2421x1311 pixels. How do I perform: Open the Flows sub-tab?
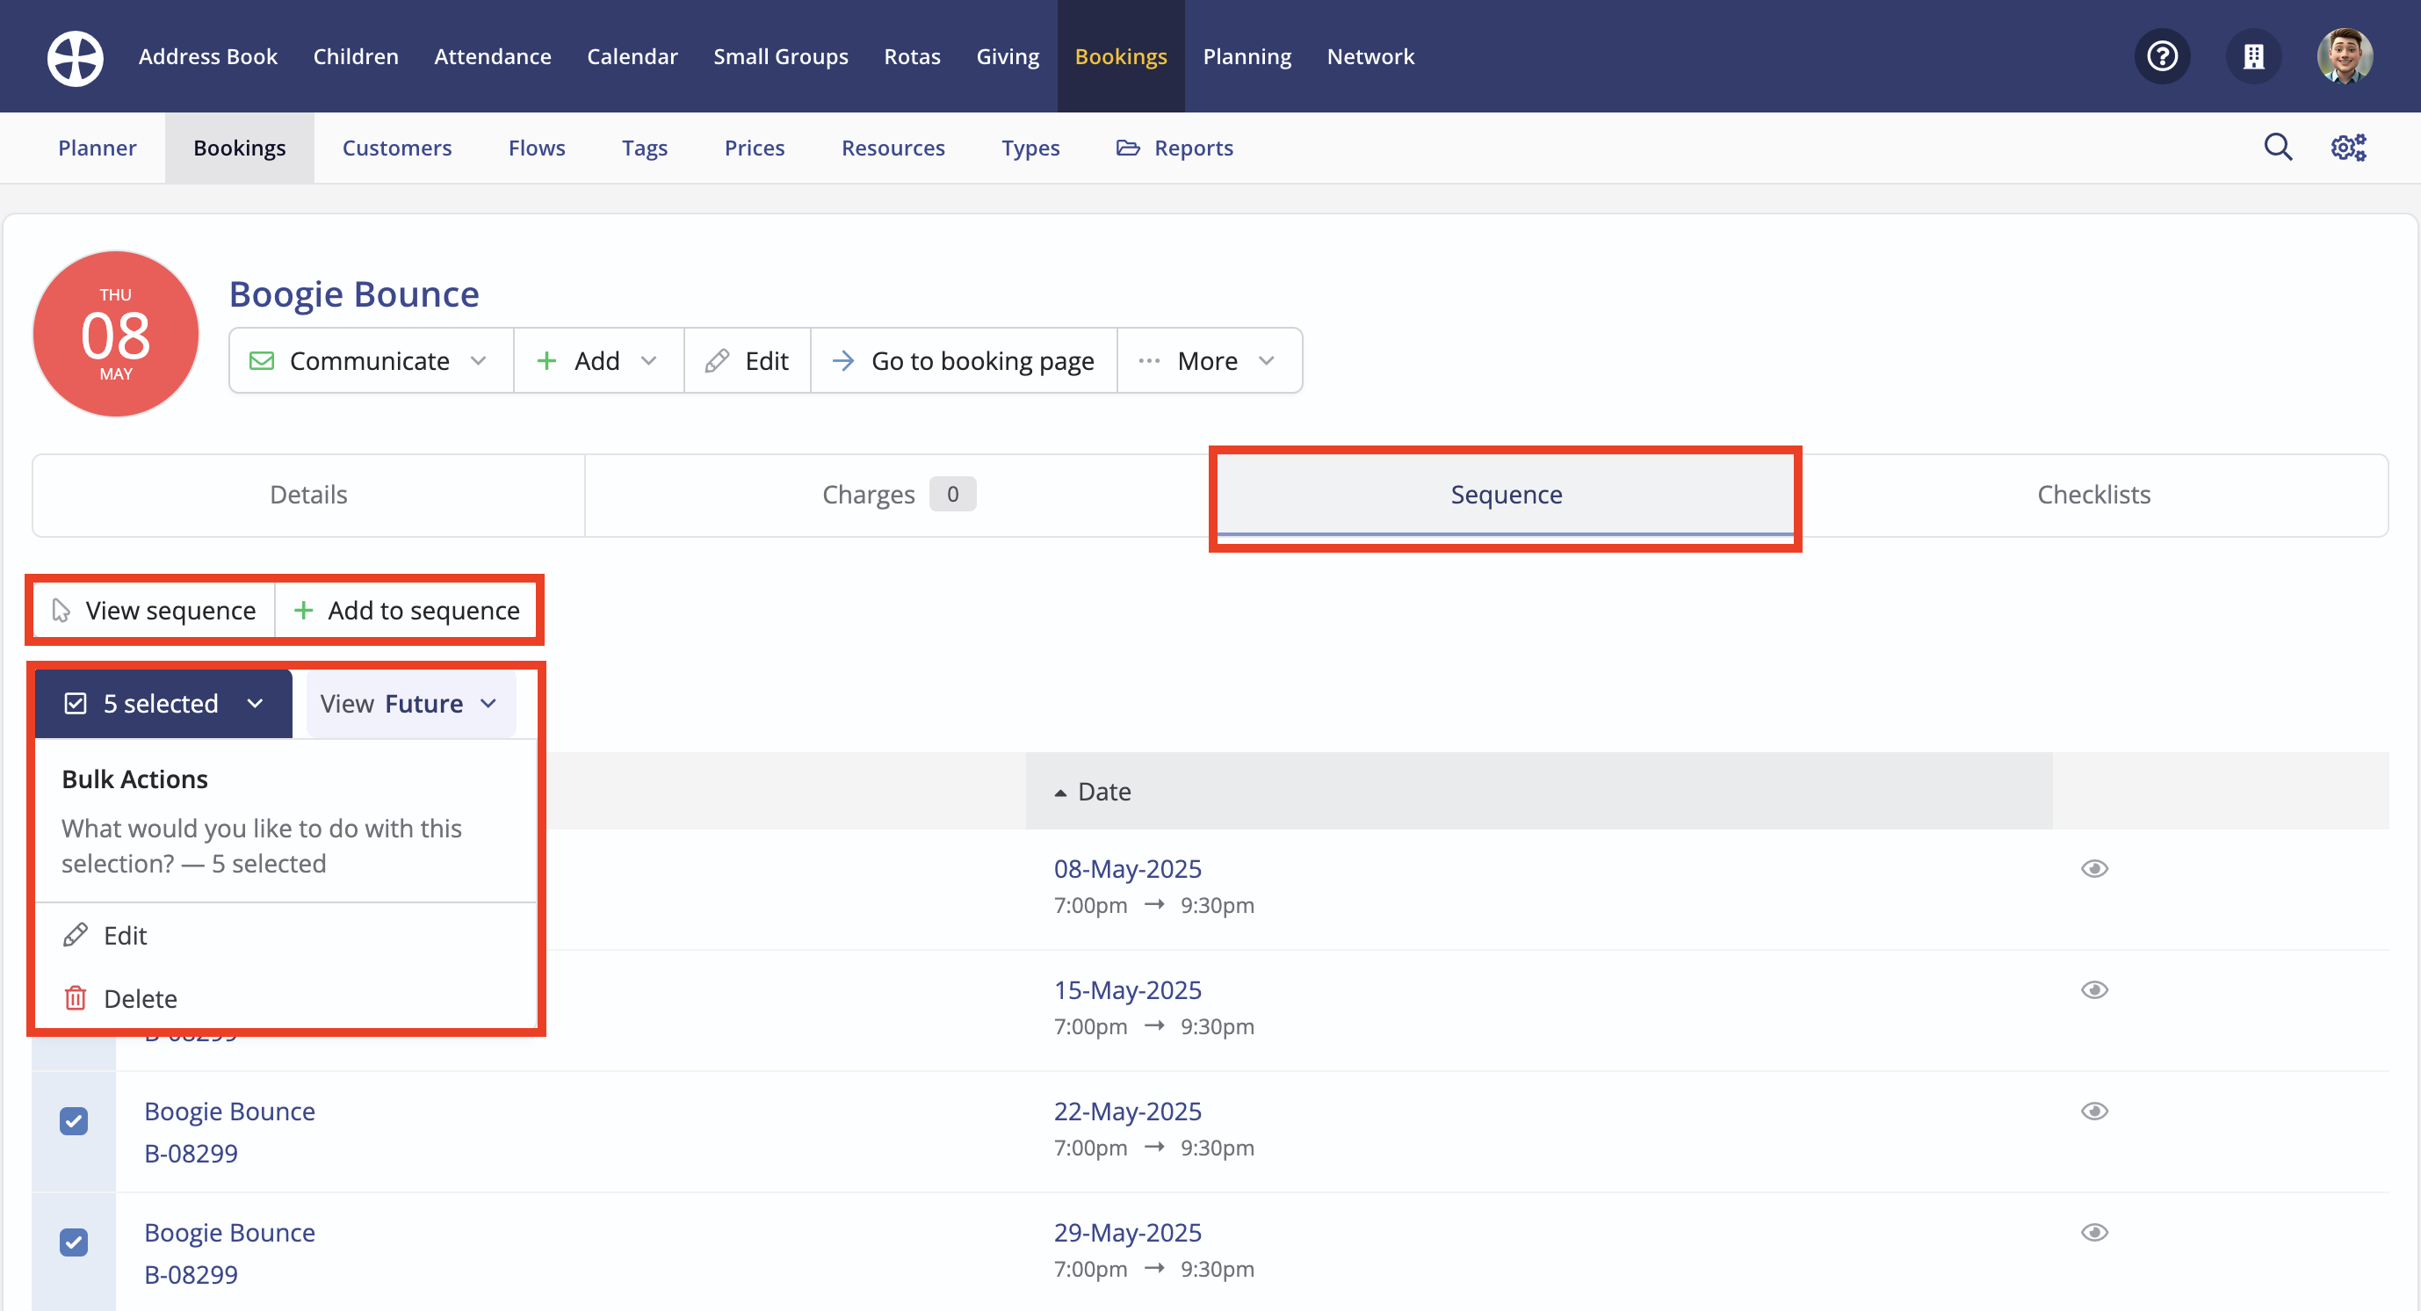(537, 148)
